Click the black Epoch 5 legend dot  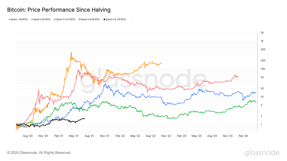coord(104,20)
